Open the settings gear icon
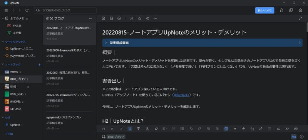Screen dimensions: 308x140 300,10
